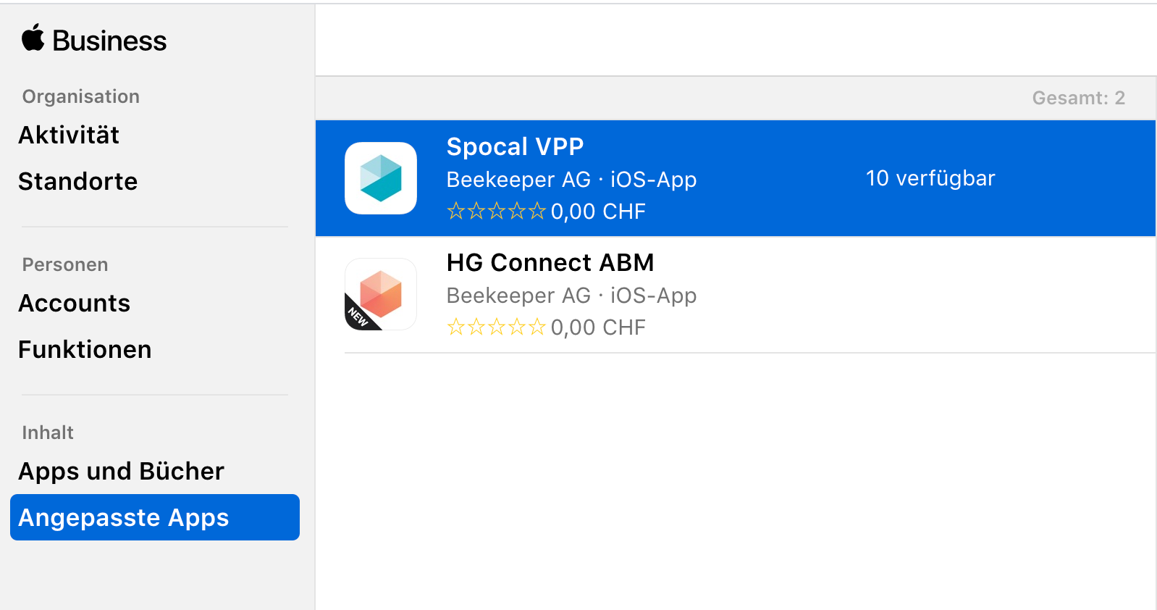Open Aktivität in the sidebar

coord(69,135)
